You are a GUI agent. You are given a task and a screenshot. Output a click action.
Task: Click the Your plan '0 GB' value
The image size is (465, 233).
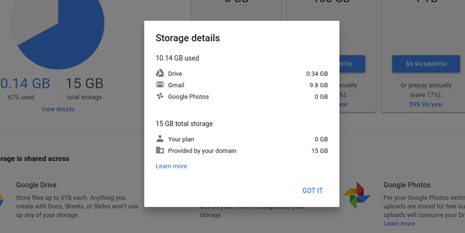tap(321, 139)
